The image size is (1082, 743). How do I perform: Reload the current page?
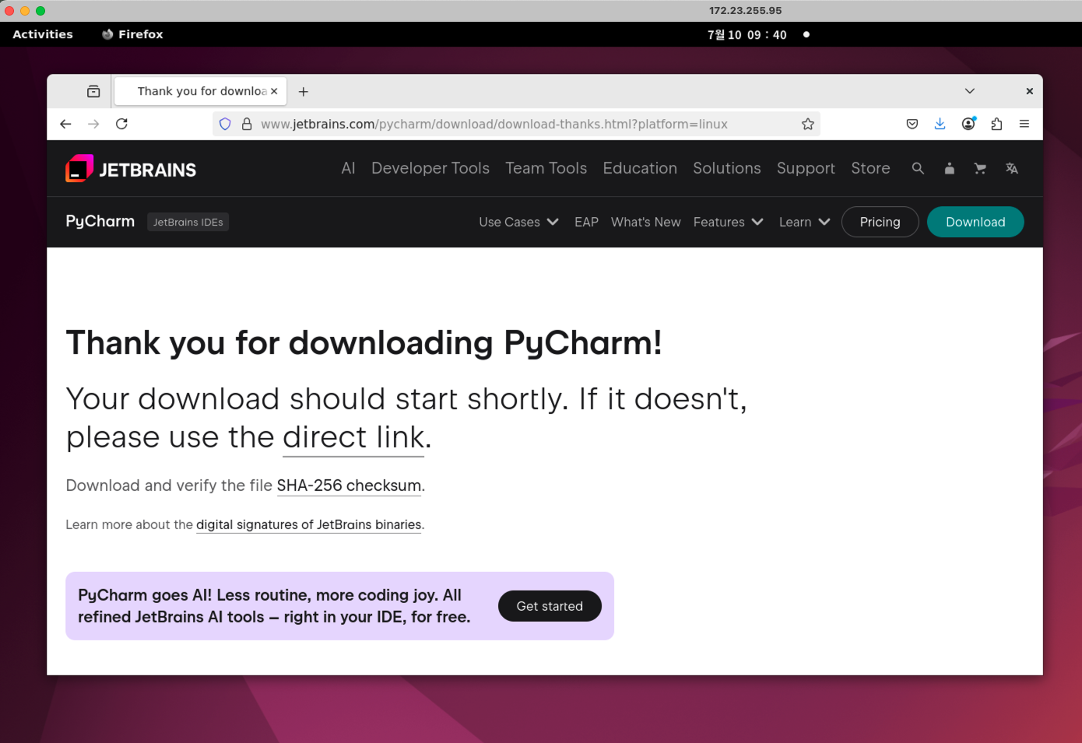(121, 124)
